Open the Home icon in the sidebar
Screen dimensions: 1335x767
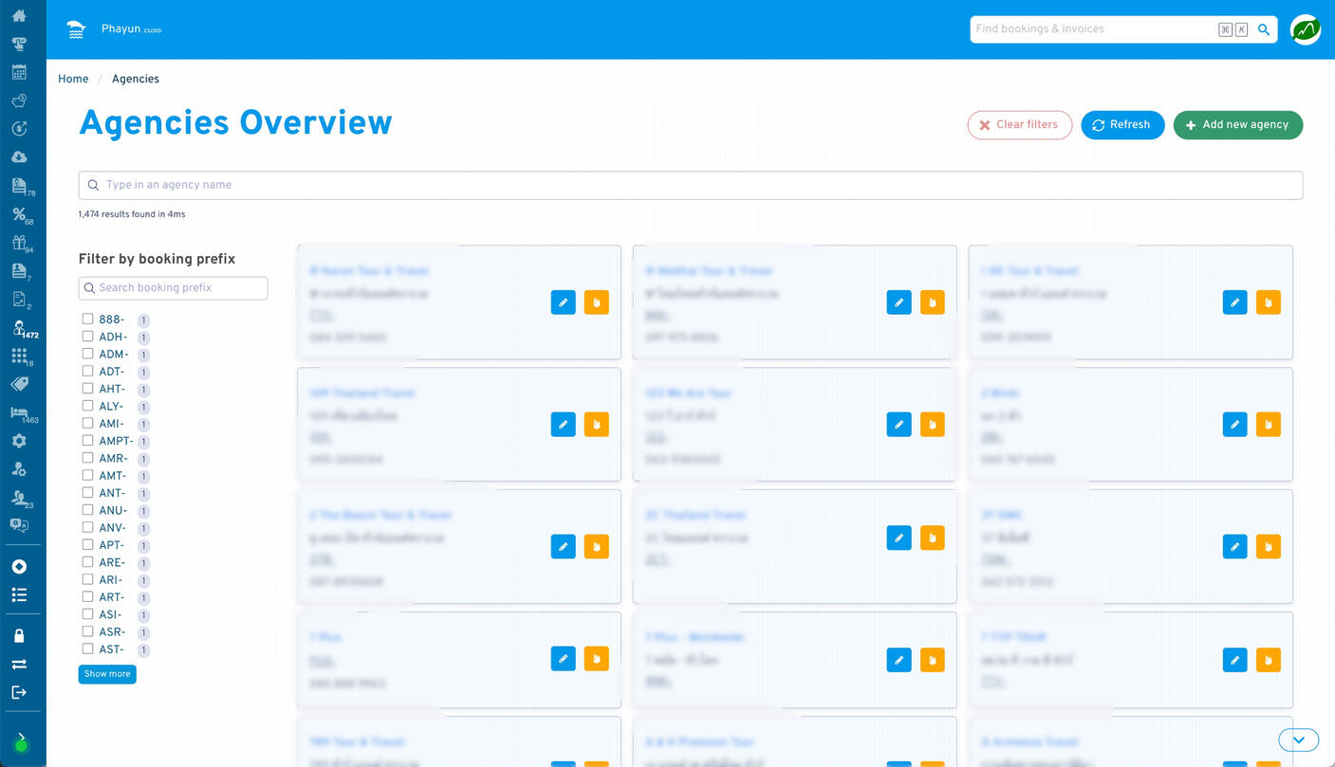tap(21, 15)
